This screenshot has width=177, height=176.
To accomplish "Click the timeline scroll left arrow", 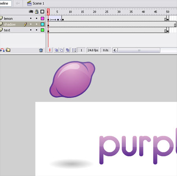I will click(115, 50).
